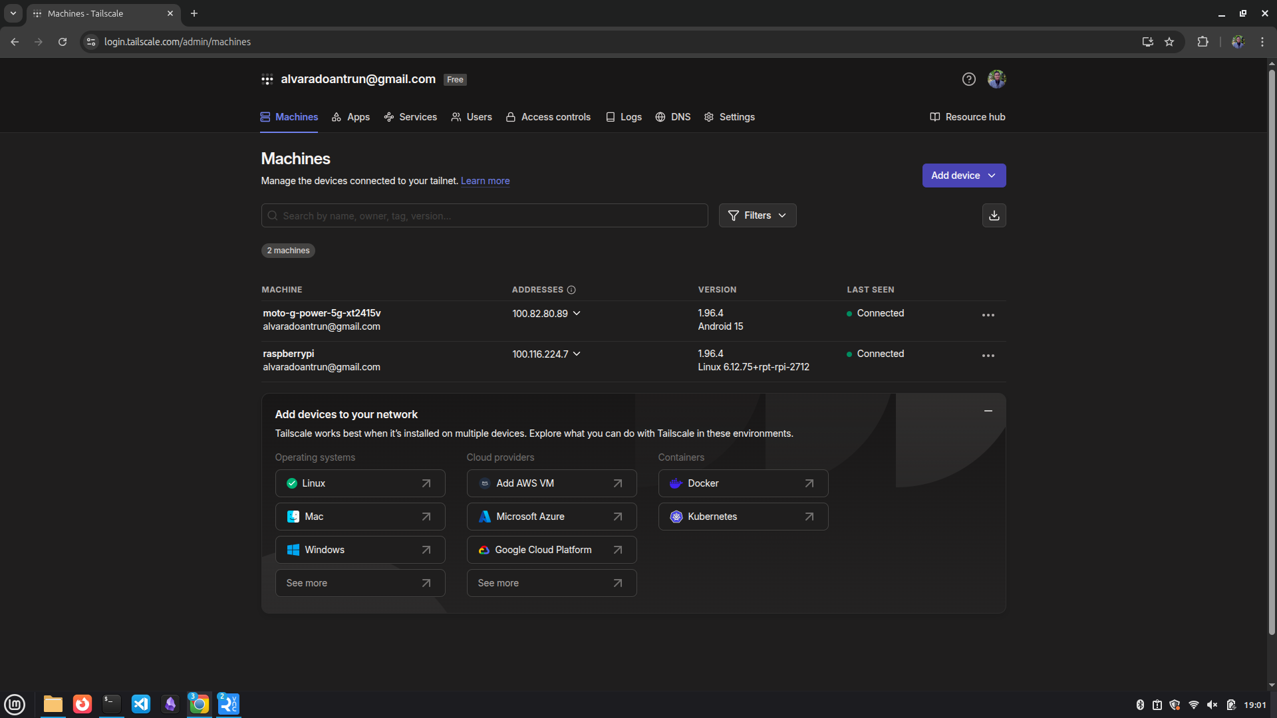
Task: Switch to the Machines tab
Action: (x=289, y=117)
